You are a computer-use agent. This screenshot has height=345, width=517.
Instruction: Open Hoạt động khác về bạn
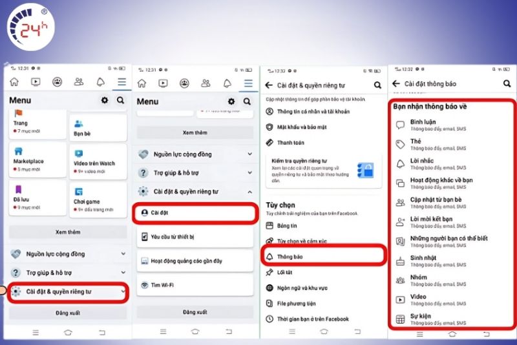pyautogui.click(x=452, y=183)
